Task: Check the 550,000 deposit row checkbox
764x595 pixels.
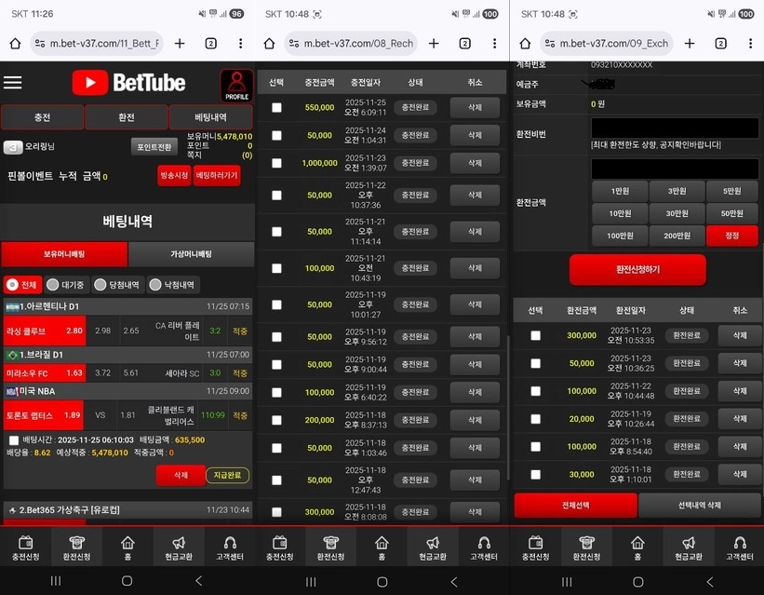Action: tap(275, 107)
